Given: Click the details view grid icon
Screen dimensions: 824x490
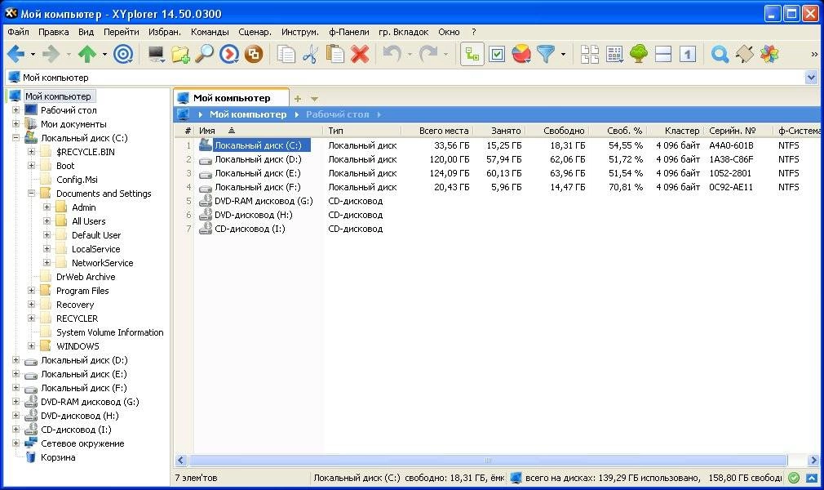Looking at the screenshot, I should (x=614, y=54).
